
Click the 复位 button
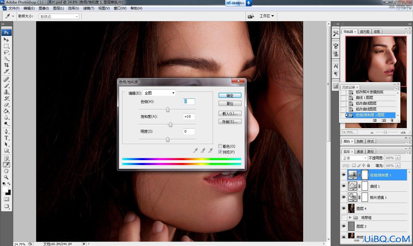pos(230,104)
